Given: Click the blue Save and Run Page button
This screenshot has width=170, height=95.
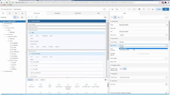Looking at the screenshot, I should coord(166,9).
